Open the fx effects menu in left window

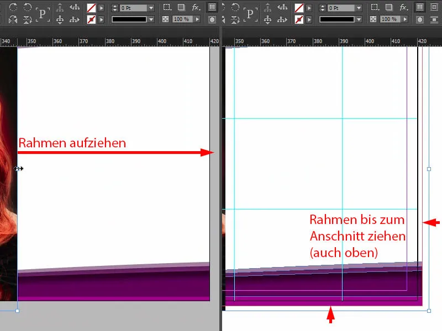click(x=196, y=7)
